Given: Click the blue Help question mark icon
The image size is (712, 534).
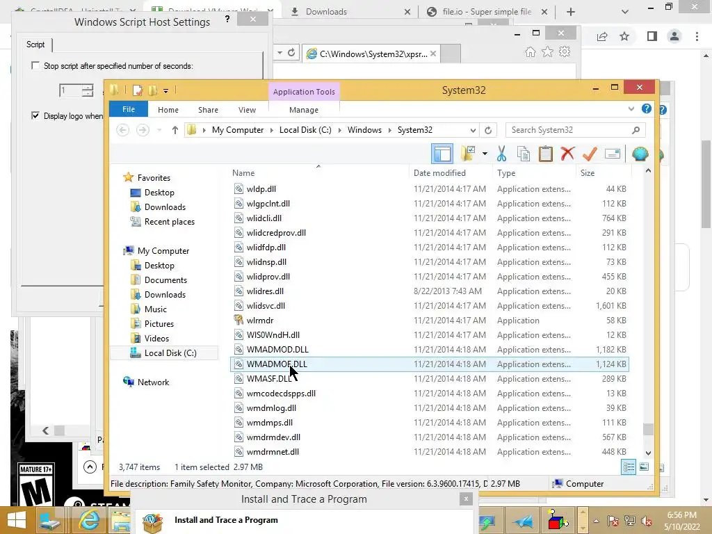Looking at the screenshot, I should pyautogui.click(x=646, y=109).
